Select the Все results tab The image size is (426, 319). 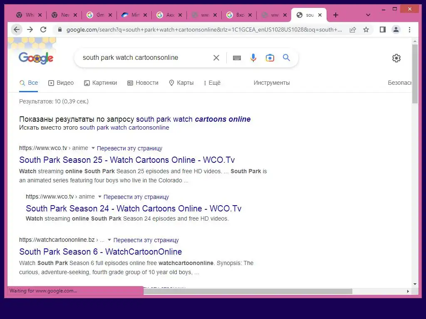(x=29, y=83)
